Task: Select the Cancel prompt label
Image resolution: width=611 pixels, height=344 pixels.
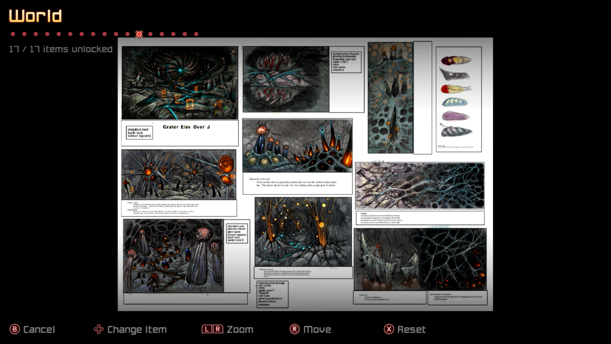Action: pyautogui.click(x=39, y=329)
